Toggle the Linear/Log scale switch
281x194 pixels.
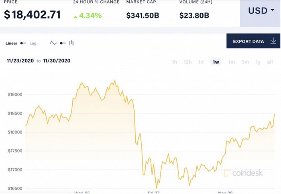(x=23, y=43)
